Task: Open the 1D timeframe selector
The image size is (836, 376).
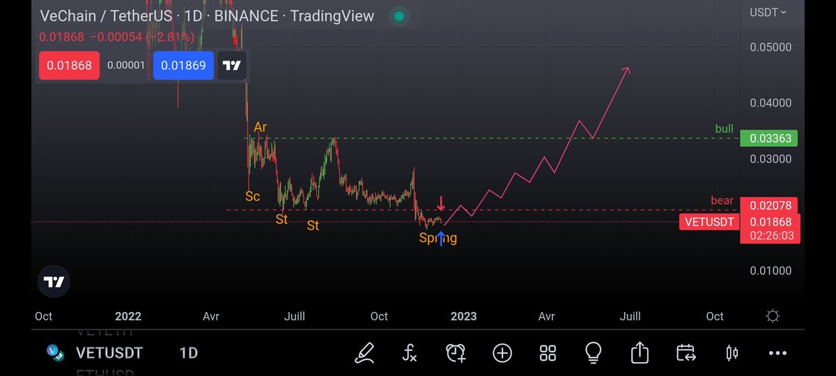Action: click(188, 353)
